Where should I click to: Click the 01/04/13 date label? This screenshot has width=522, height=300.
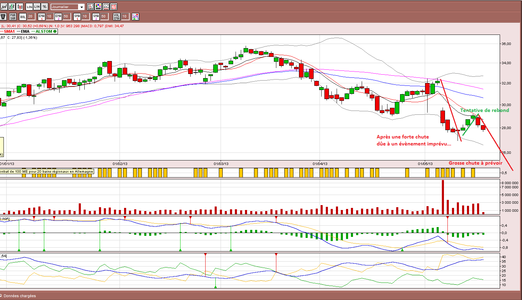[320, 164]
